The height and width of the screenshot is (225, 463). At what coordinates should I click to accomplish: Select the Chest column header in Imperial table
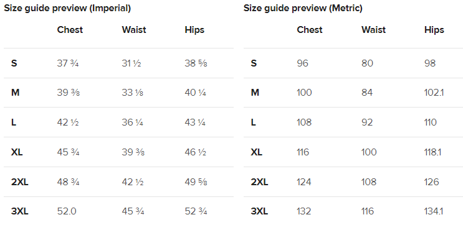pos(70,30)
